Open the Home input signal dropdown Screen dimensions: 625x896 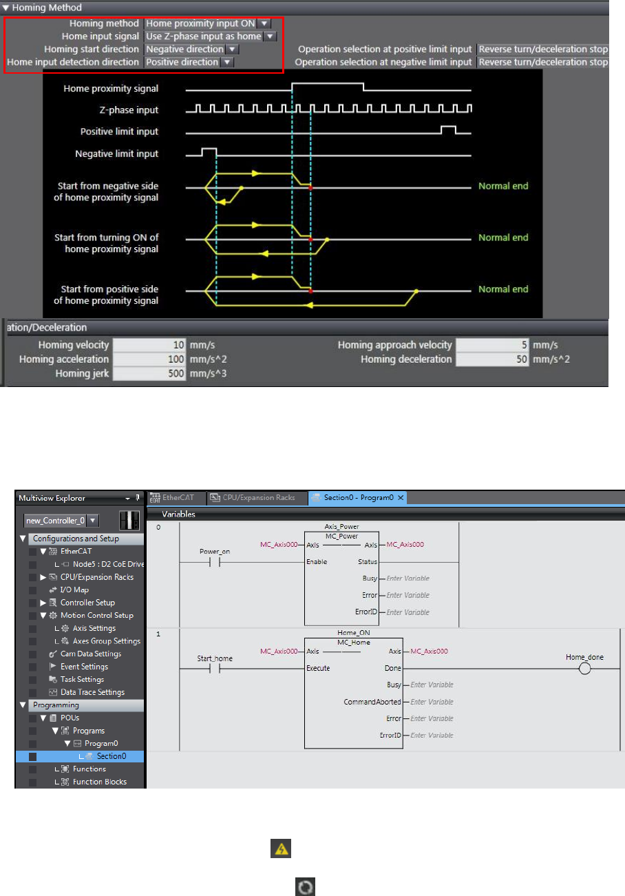point(271,37)
